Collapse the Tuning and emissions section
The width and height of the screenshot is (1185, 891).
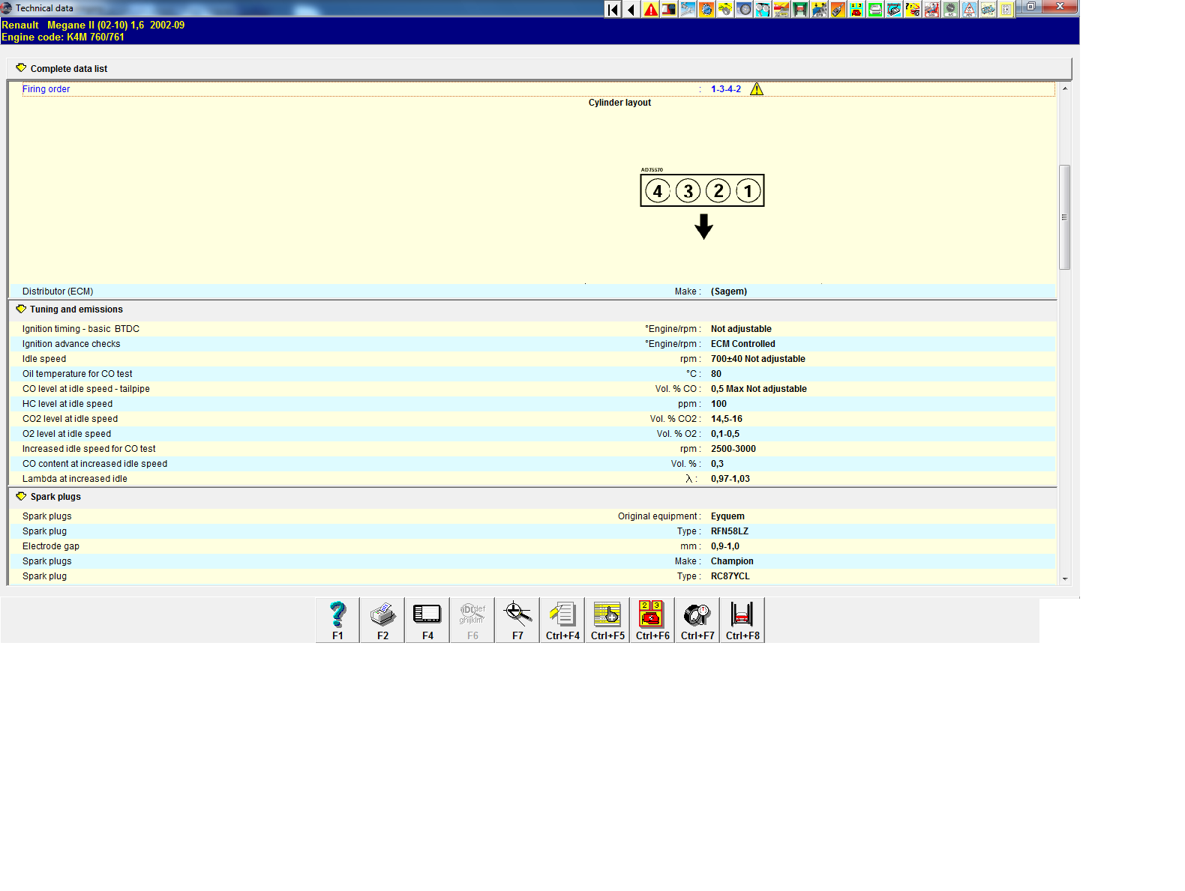pos(21,309)
